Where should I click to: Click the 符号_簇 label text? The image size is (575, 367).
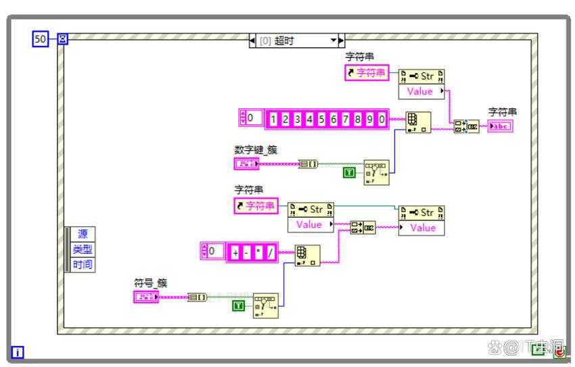click(150, 283)
